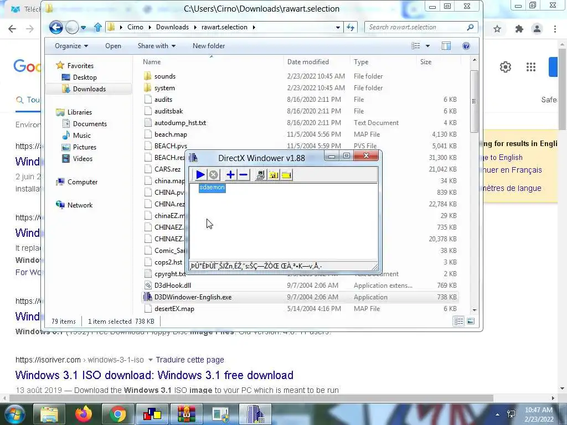The height and width of the screenshot is (425, 567).
Task: Click Traduire cette page link in Chrome
Action: pos(190,360)
